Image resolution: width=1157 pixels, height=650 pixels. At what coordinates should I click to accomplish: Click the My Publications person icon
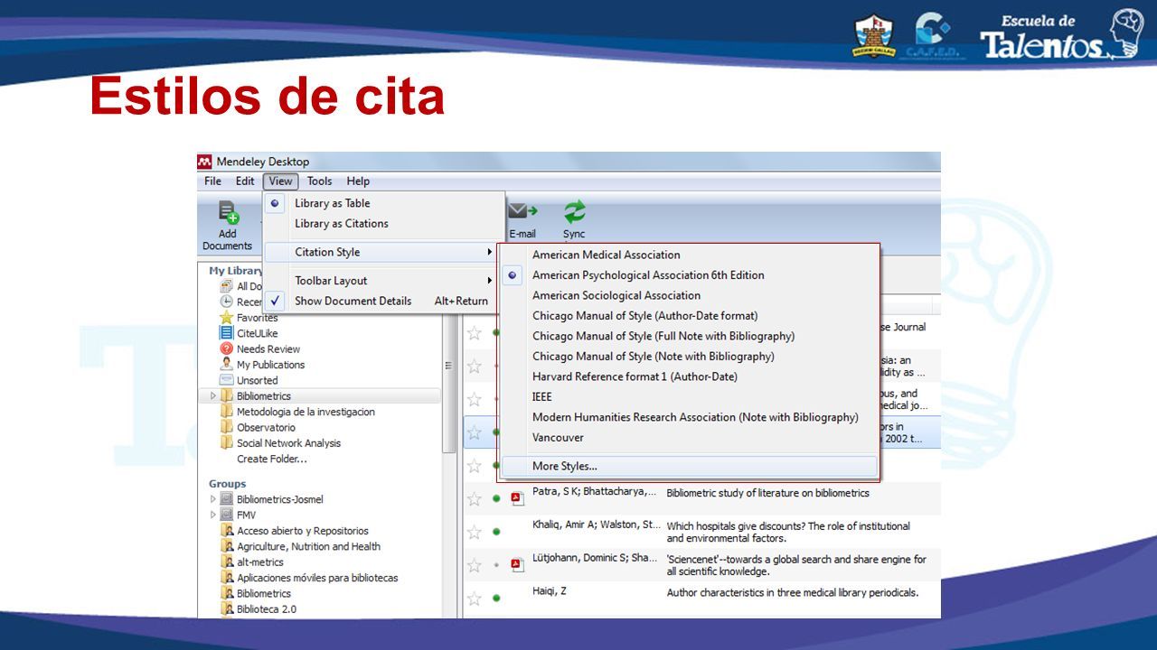tap(227, 364)
